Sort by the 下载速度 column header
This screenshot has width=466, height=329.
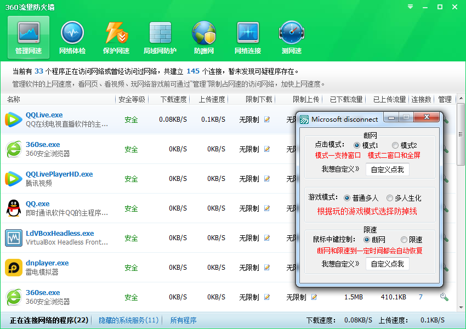pyautogui.click(x=169, y=99)
